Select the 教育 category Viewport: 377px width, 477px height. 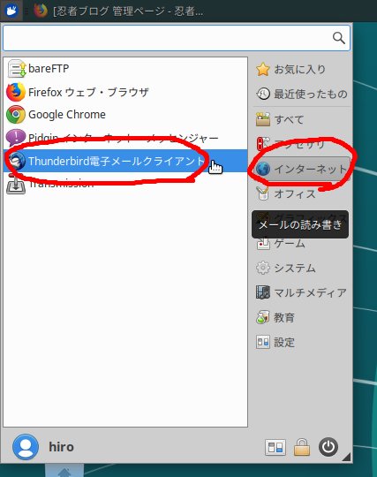(302, 318)
